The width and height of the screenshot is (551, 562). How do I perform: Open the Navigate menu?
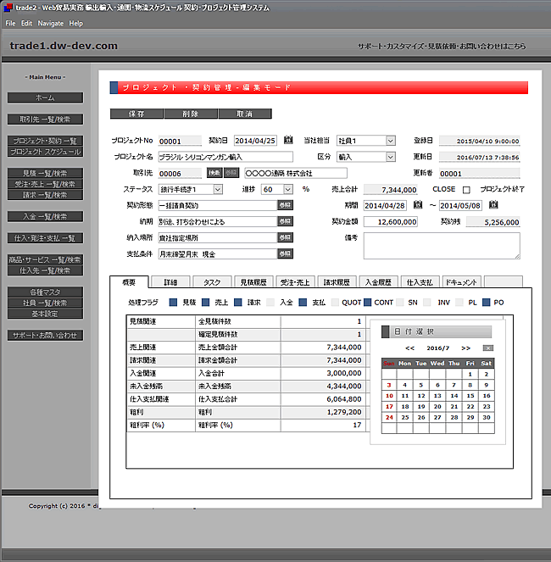coord(51,23)
